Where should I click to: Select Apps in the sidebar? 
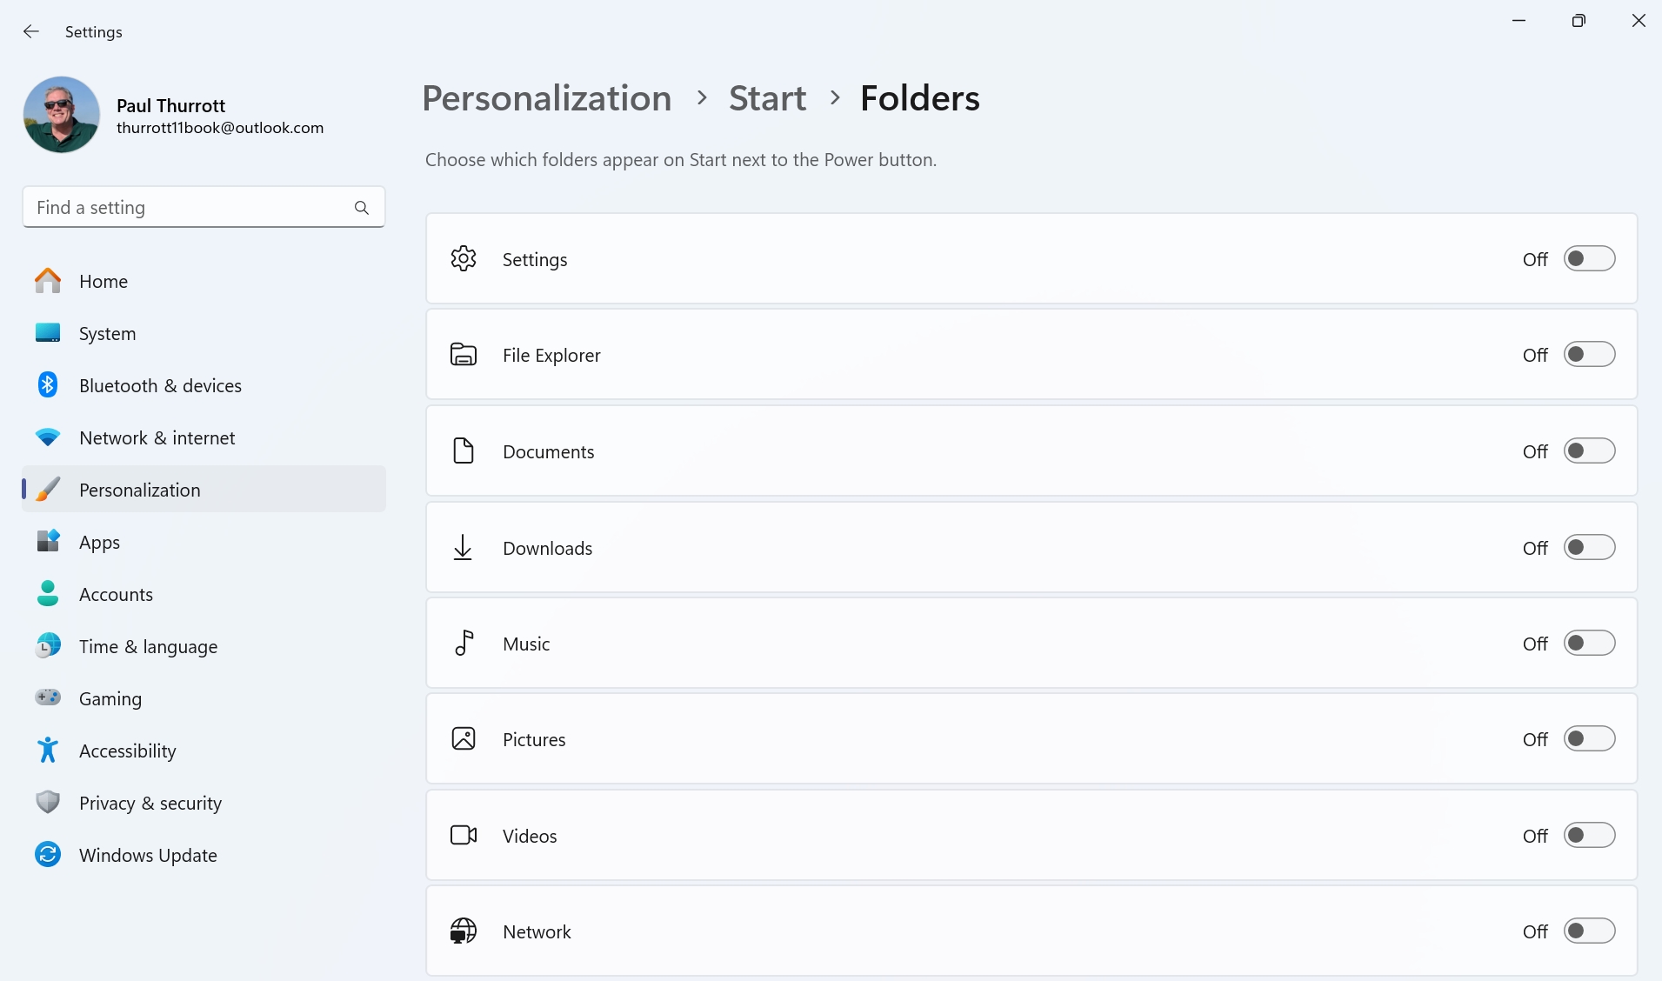pos(99,543)
